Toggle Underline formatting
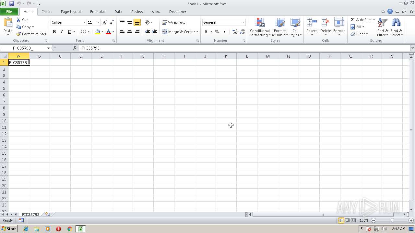Image resolution: width=415 pixels, height=233 pixels. [x=69, y=32]
